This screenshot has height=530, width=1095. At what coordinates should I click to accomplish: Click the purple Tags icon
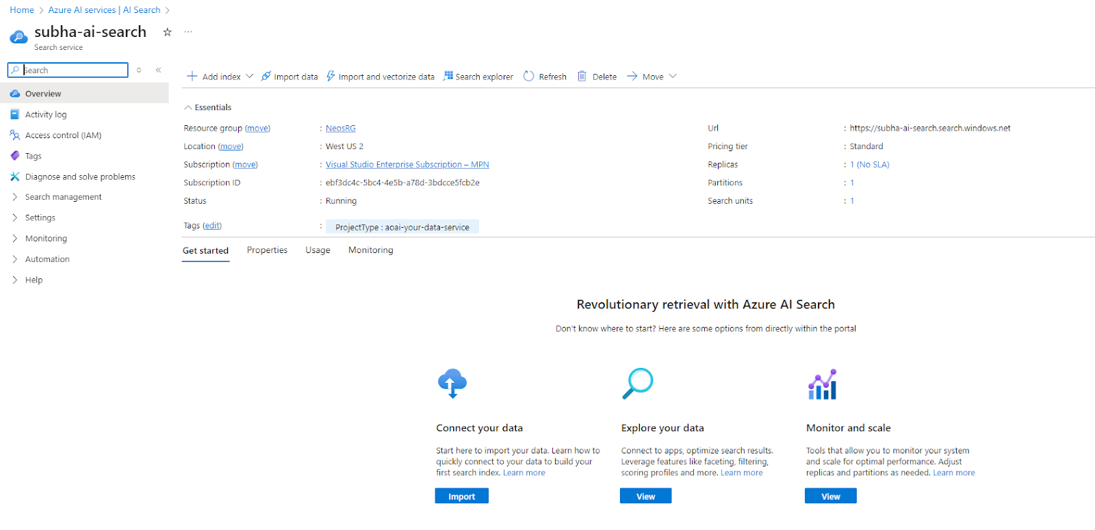coord(15,156)
